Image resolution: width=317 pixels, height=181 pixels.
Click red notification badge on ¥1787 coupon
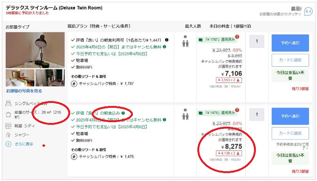tap(237, 37)
